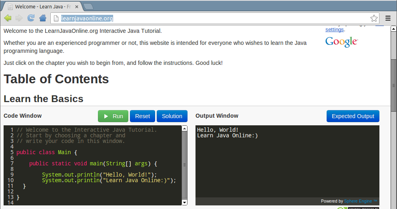397x209 pixels.
Task: Click the code editor scrollbar thumb
Action: pos(185,165)
